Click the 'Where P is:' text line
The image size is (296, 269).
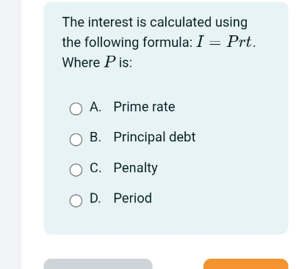pyautogui.click(x=97, y=62)
